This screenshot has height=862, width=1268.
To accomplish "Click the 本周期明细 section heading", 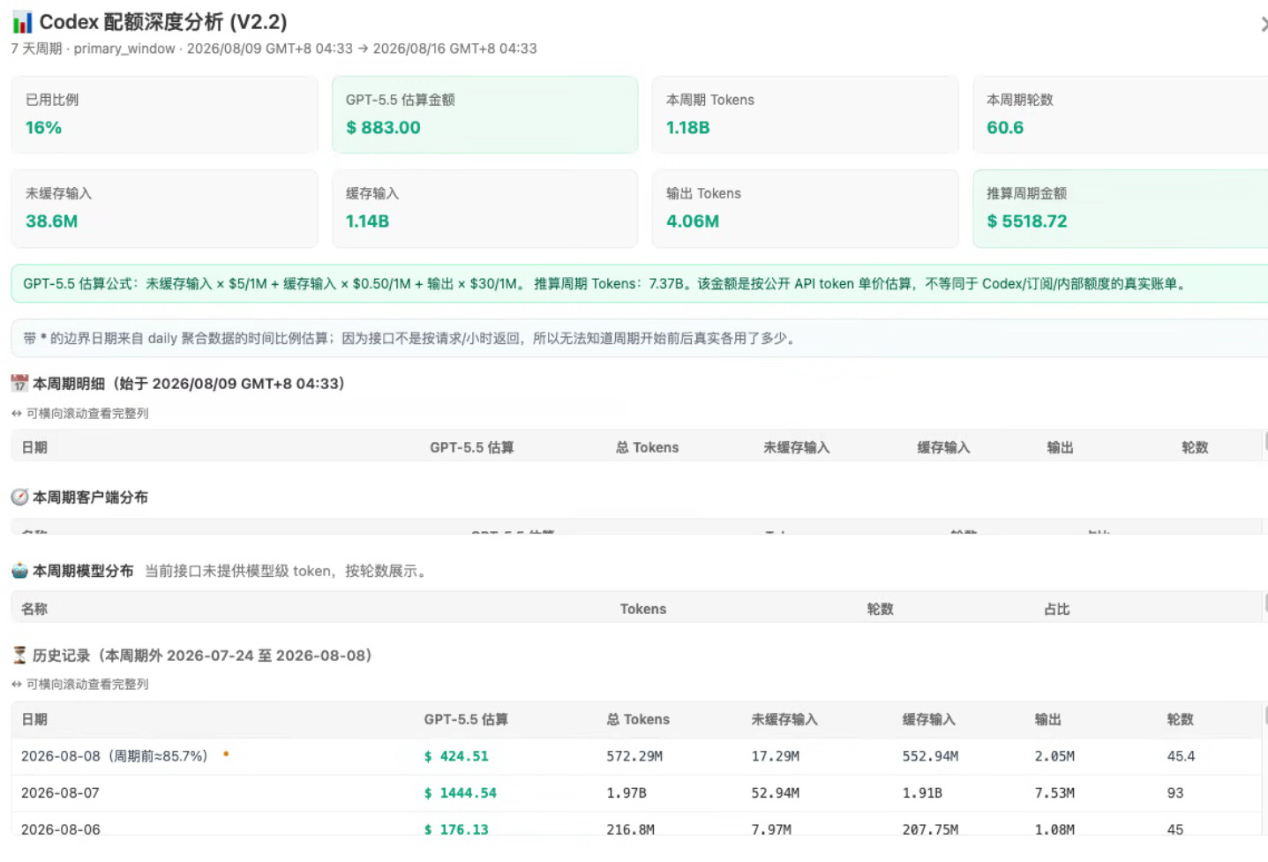I will click(188, 383).
